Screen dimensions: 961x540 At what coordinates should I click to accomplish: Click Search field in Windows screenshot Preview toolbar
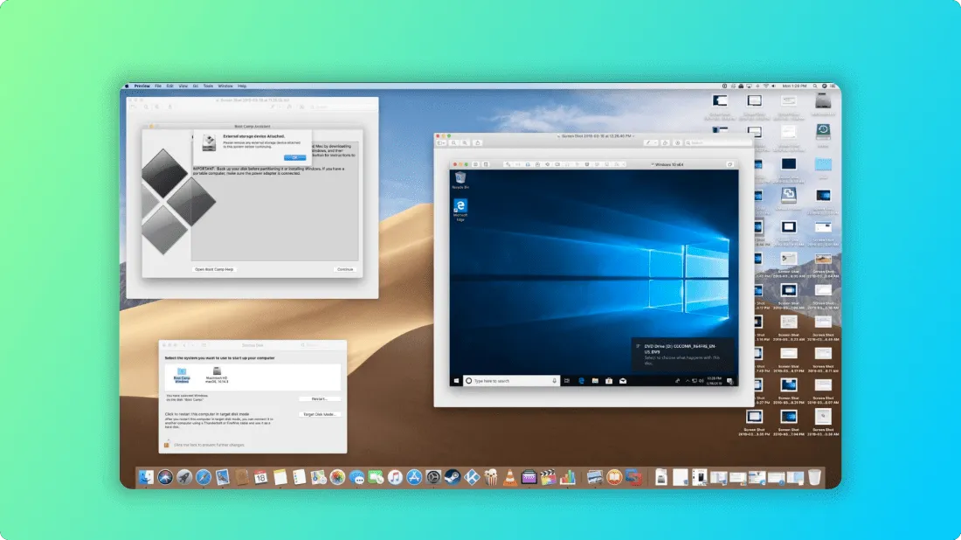click(716, 142)
